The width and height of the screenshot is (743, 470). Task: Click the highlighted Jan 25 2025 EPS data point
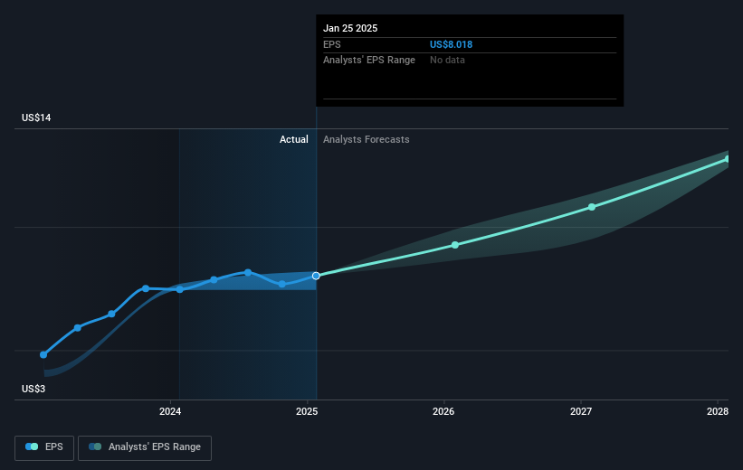pyautogui.click(x=316, y=276)
